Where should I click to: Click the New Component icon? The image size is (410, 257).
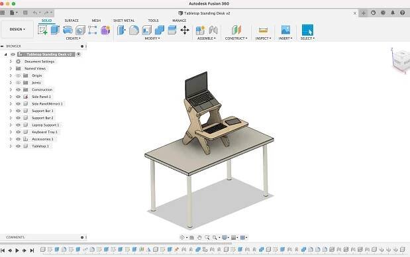click(x=200, y=30)
